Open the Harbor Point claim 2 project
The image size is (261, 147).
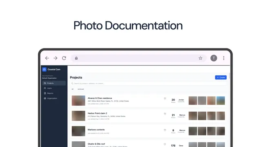pyautogui.click(x=97, y=113)
